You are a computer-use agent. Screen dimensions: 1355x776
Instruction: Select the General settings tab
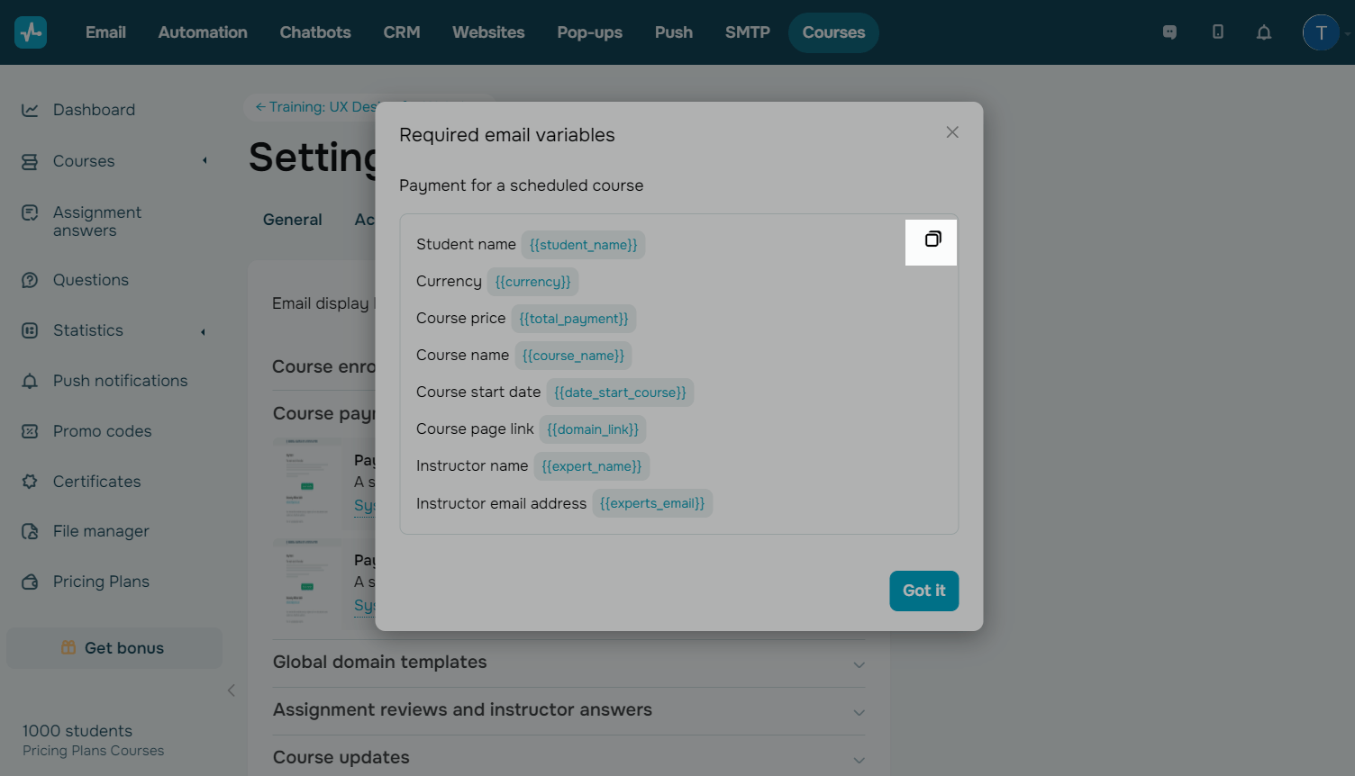pos(292,220)
